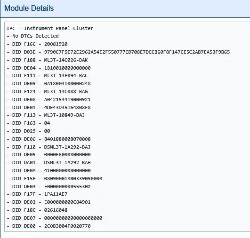Select the DID F166 value 20081920
The width and height of the screenshot is (250, 238).
[x=56, y=44]
